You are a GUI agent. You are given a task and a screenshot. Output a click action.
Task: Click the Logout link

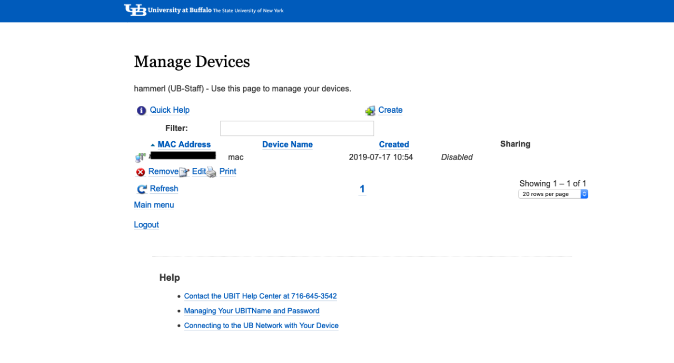point(146,225)
